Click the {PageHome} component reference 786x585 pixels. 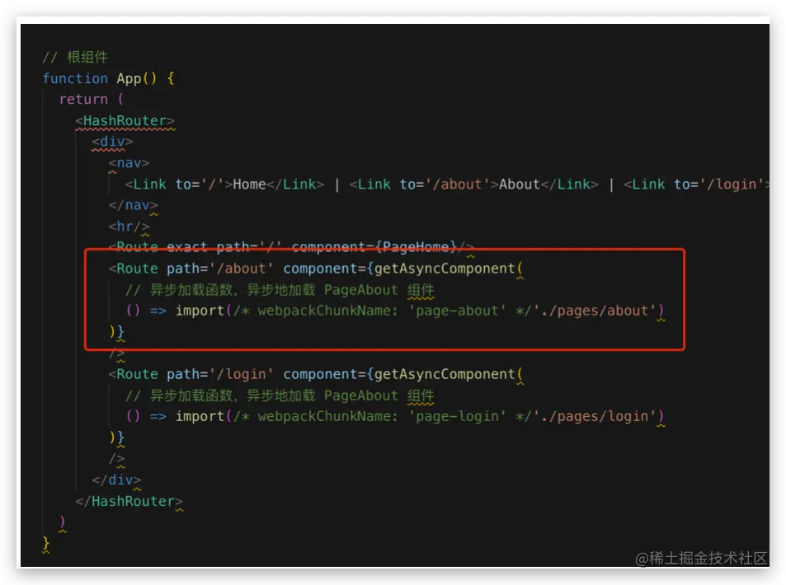416,247
